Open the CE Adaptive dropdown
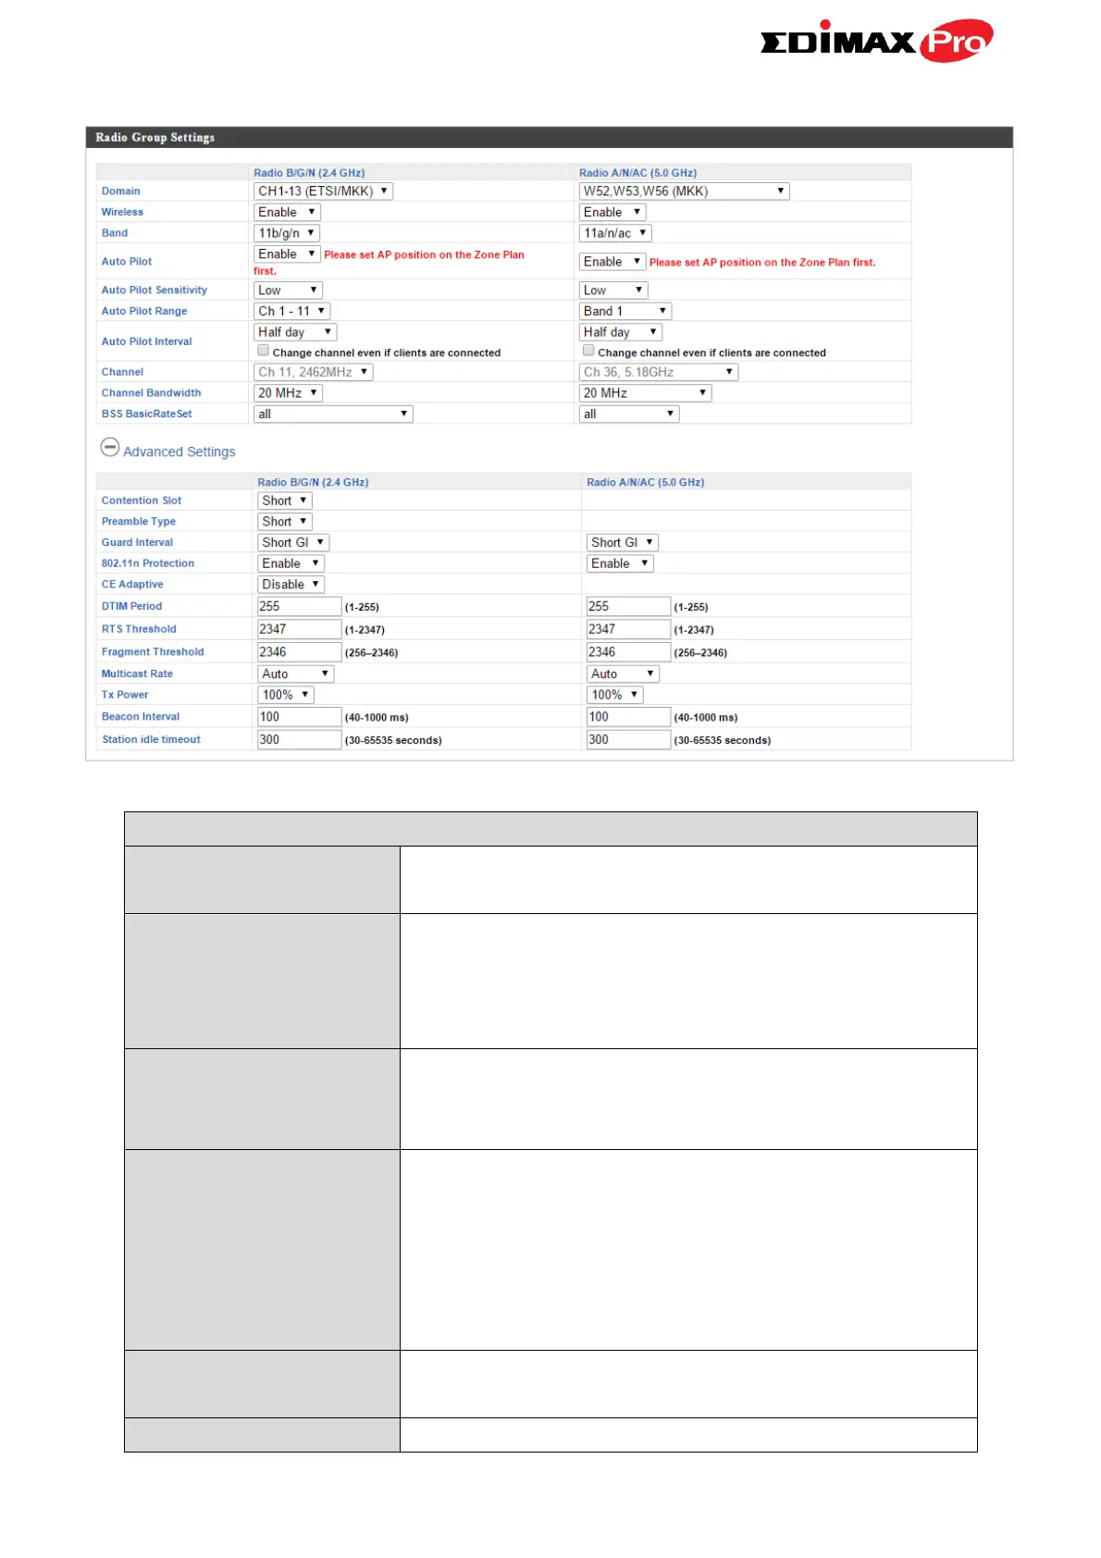 tap(291, 585)
